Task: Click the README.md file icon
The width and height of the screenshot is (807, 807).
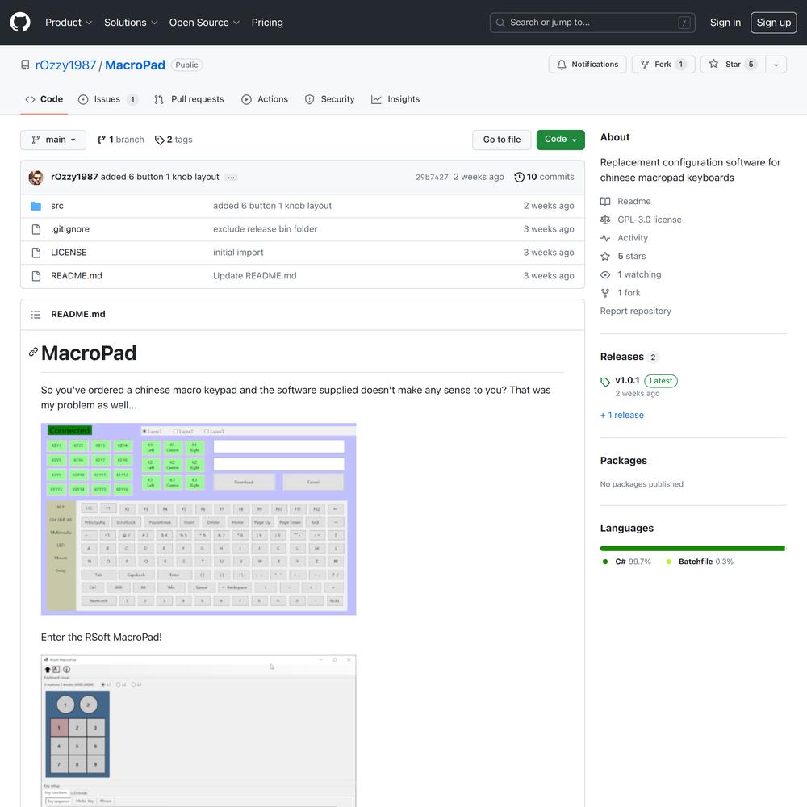Action: pyautogui.click(x=36, y=276)
